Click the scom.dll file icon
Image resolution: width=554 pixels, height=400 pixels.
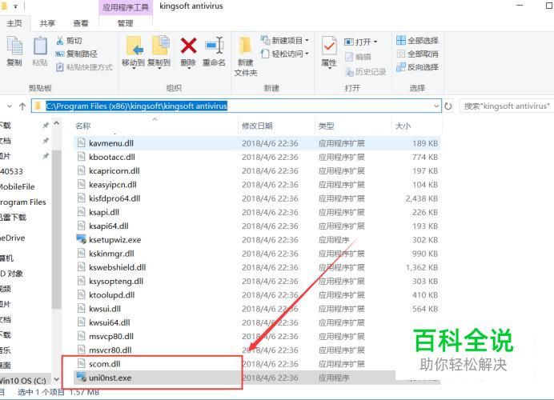tap(82, 363)
